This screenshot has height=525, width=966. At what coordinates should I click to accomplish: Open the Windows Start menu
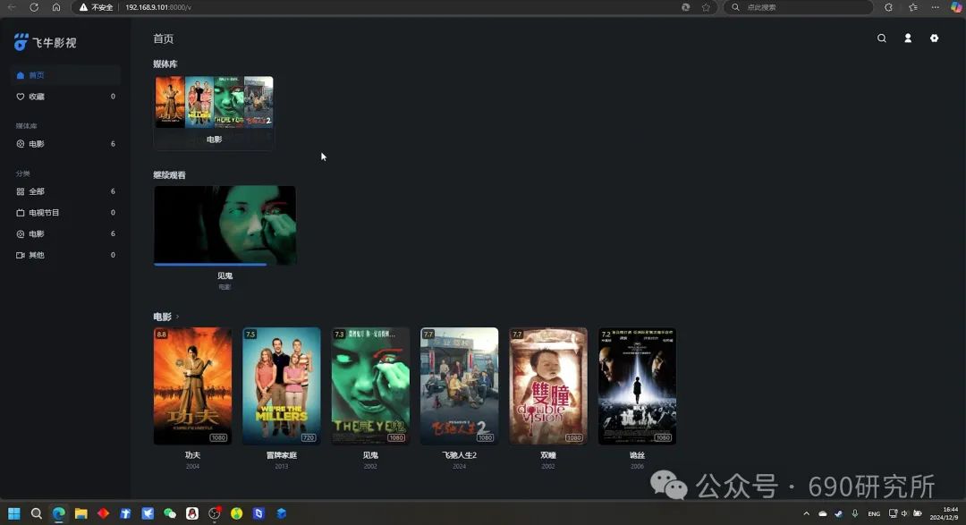(x=14, y=513)
